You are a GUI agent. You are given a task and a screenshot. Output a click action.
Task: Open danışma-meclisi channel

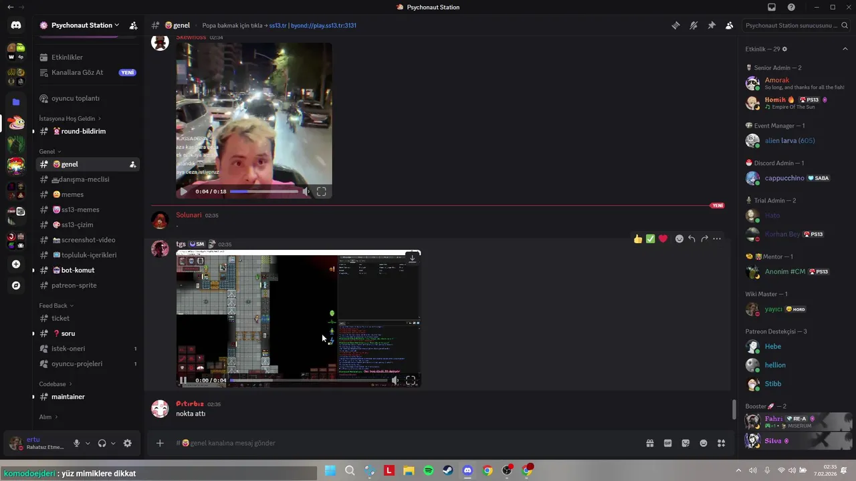(87, 180)
